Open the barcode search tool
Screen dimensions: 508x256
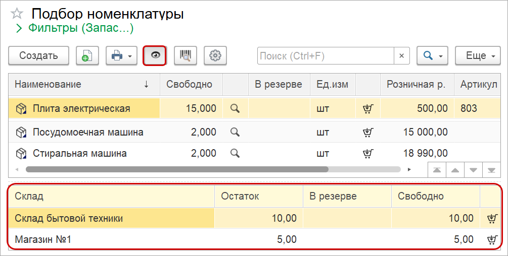185,56
